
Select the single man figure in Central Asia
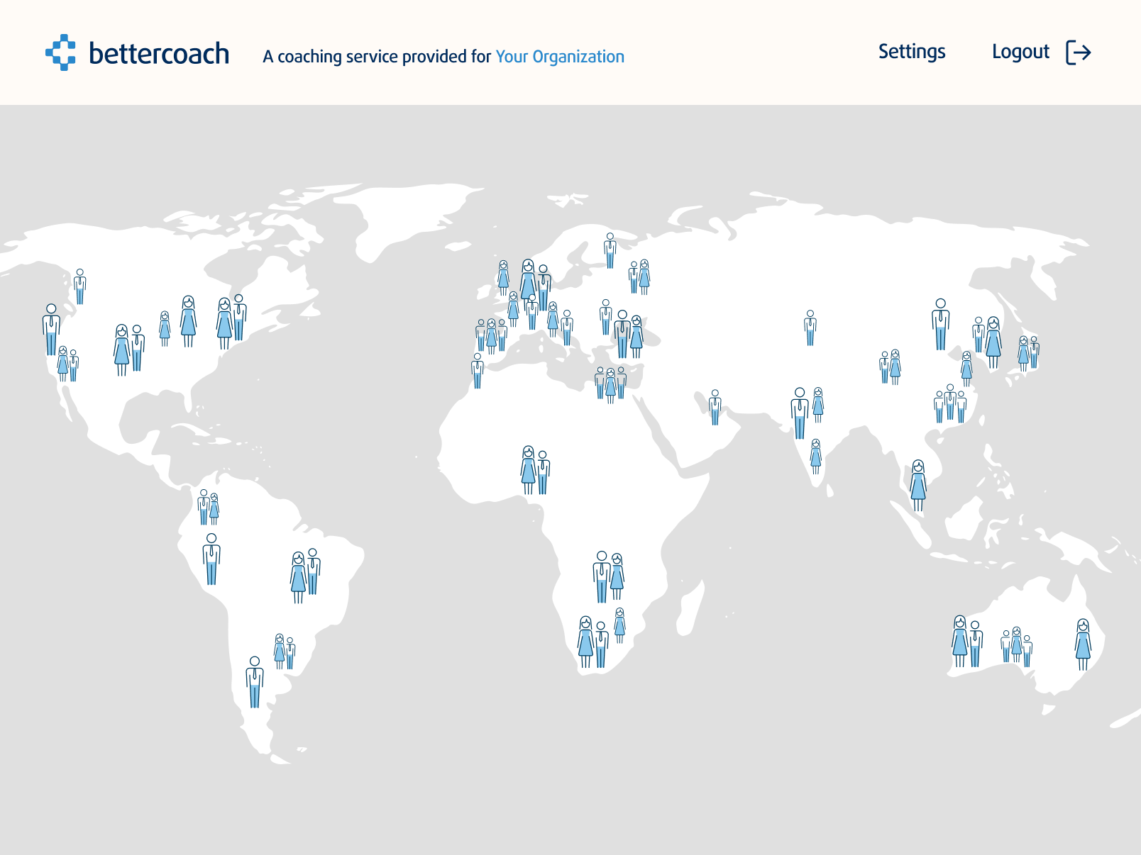coord(810,328)
